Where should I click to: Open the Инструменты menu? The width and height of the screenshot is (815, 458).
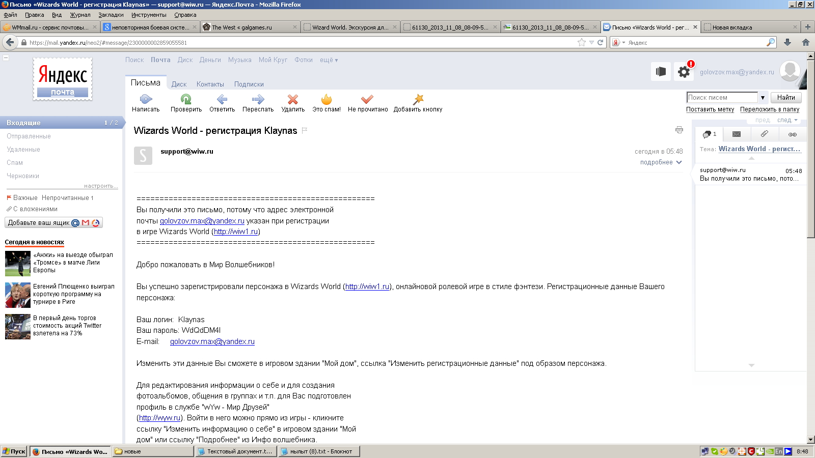pyautogui.click(x=149, y=15)
